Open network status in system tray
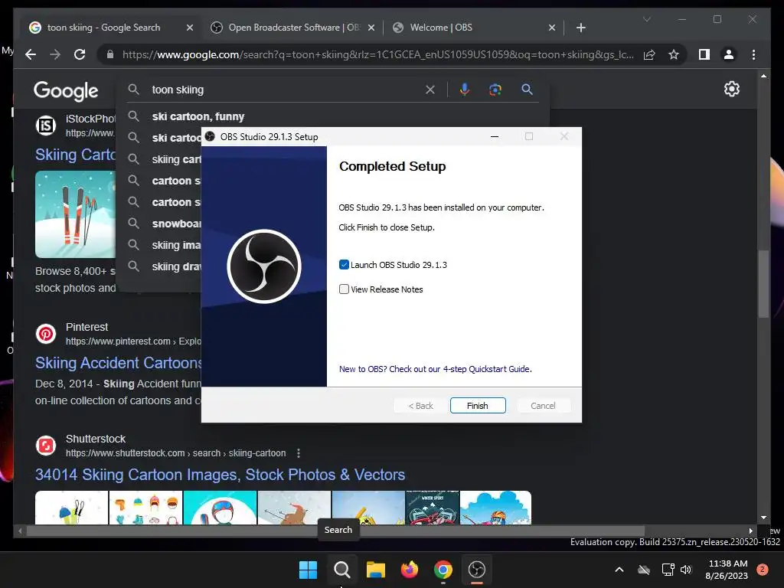 [x=668, y=570]
